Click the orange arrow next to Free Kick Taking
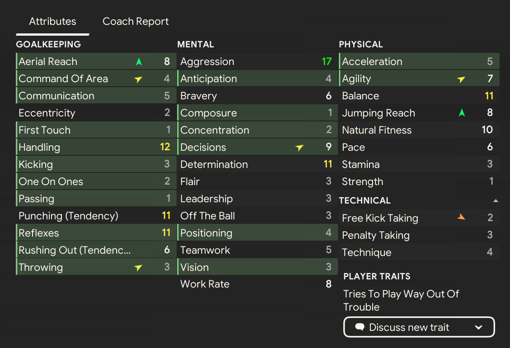This screenshot has width=510, height=348. click(461, 218)
